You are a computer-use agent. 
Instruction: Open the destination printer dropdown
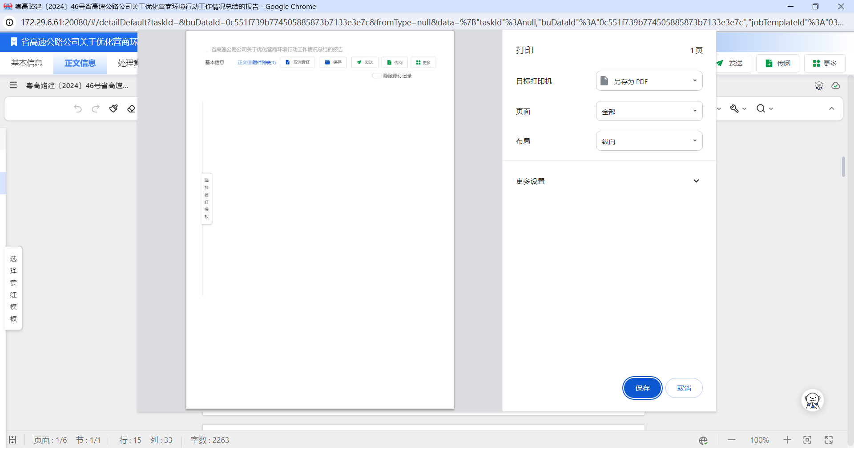649,81
